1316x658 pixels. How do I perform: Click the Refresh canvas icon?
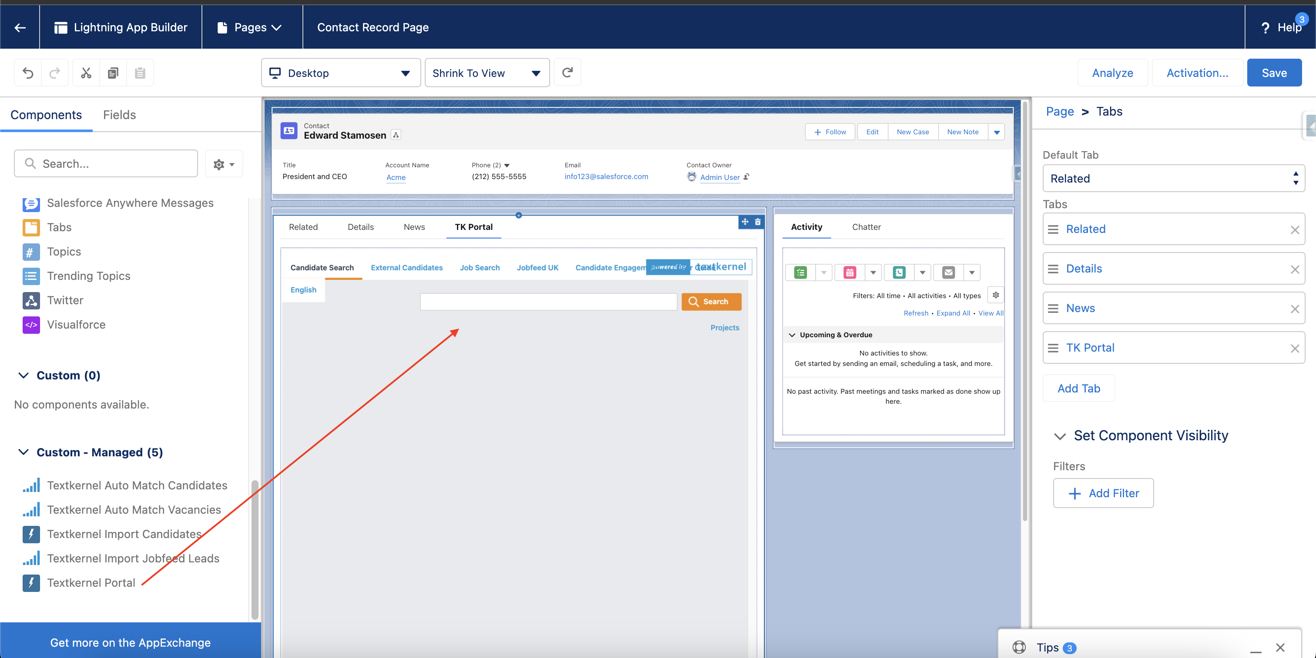[567, 73]
